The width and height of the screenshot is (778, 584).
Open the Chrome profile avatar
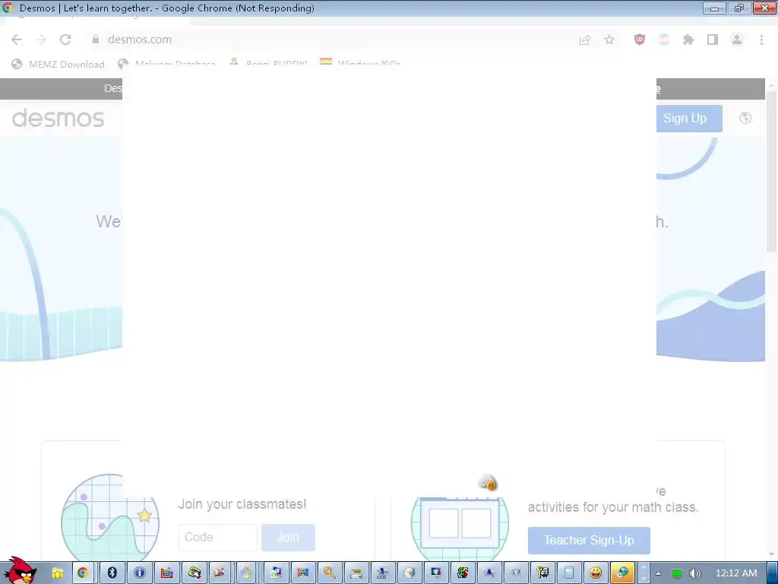pos(737,40)
